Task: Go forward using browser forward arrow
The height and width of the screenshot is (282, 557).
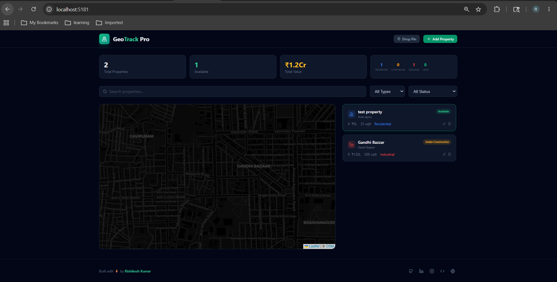Action: coord(20,9)
